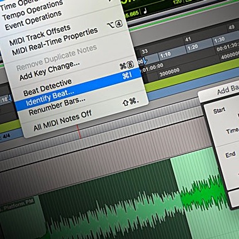This screenshot has width=239, height=239.
Task: Click the End field label in the dialog
Action: pos(230,155)
